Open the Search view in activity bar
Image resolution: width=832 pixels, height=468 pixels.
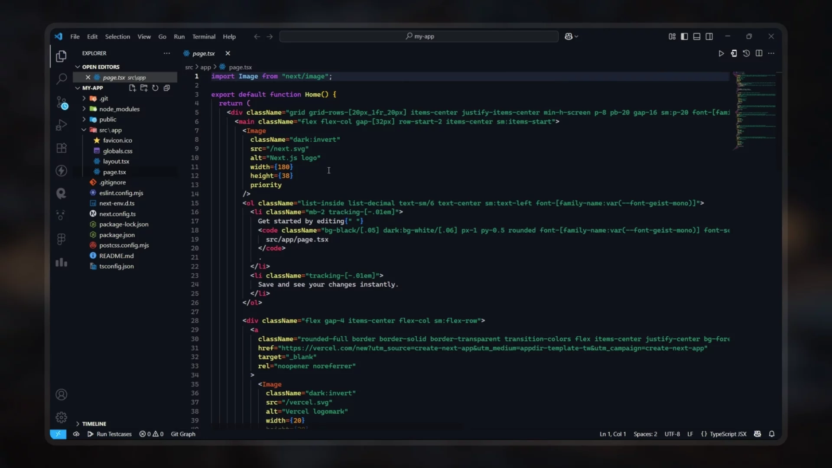[61, 79]
